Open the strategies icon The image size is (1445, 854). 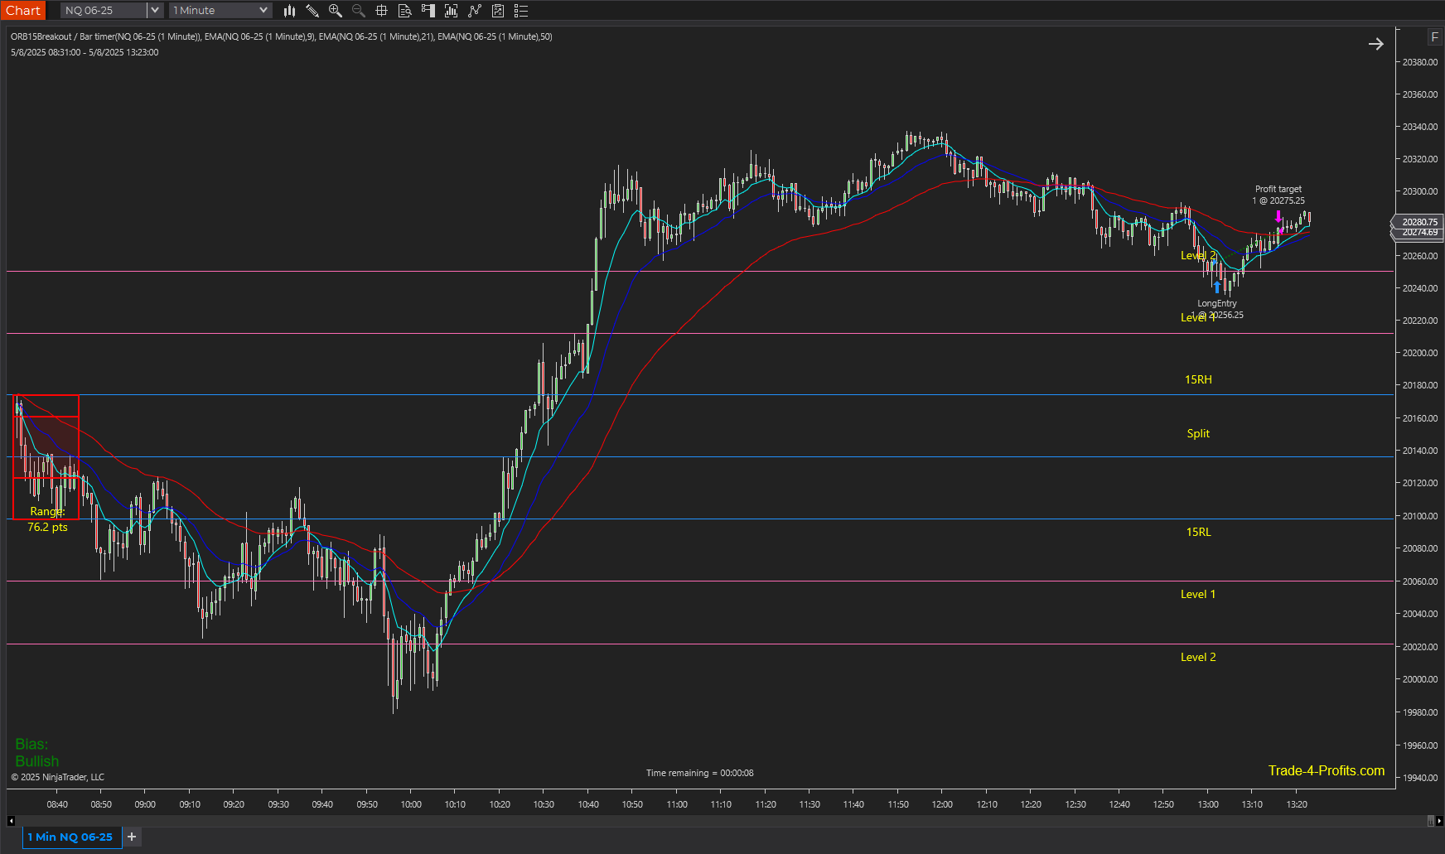coord(475,11)
